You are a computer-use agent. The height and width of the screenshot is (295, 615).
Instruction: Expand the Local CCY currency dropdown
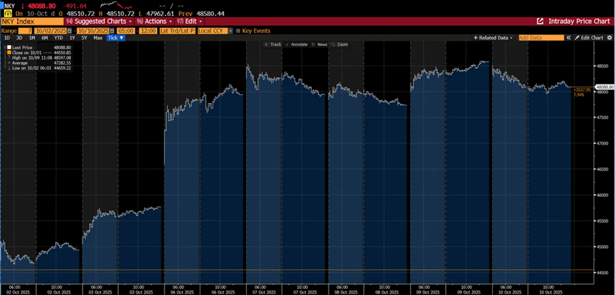coord(230,31)
